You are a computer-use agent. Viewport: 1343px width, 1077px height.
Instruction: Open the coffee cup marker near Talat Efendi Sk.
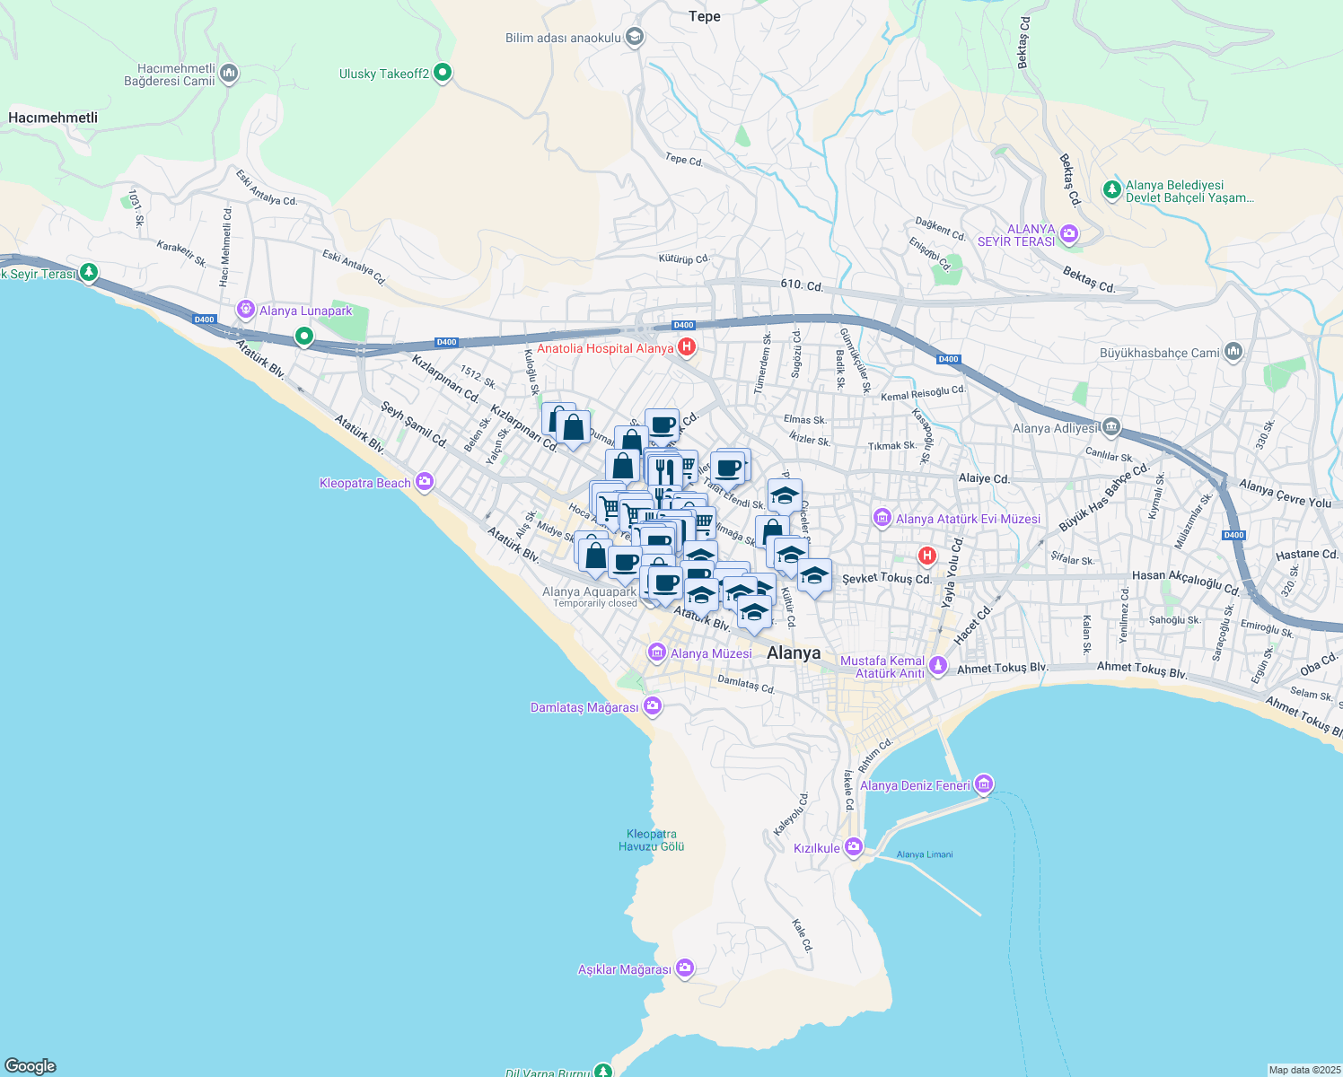[728, 467]
